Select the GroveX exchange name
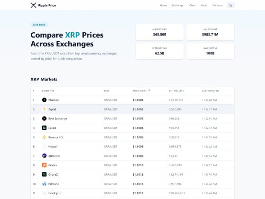Screen dimensions: 265x199 tap(53, 174)
